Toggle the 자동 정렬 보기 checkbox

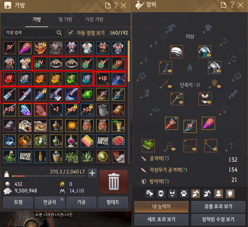click(70, 33)
